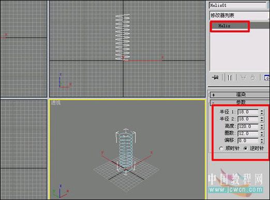Open the 修改器列表 modifier list dropdown
Screen dimensions: 270x200
[239, 16]
